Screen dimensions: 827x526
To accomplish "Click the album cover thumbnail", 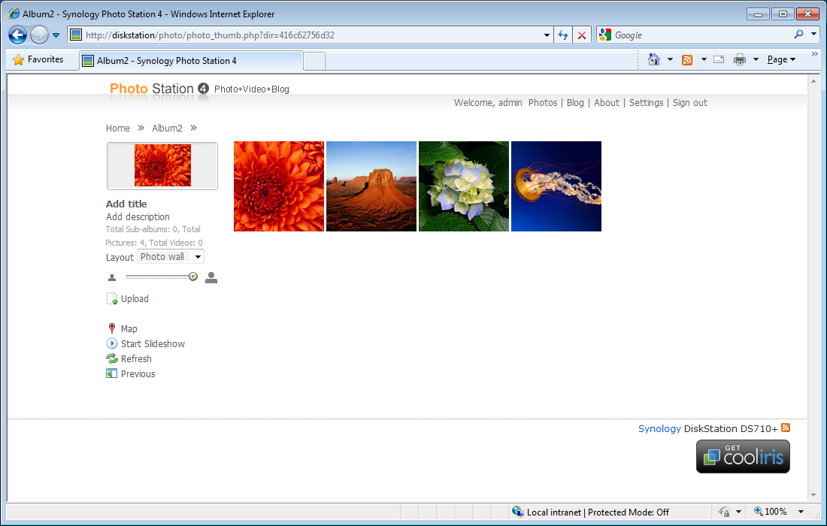I will 162,165.
